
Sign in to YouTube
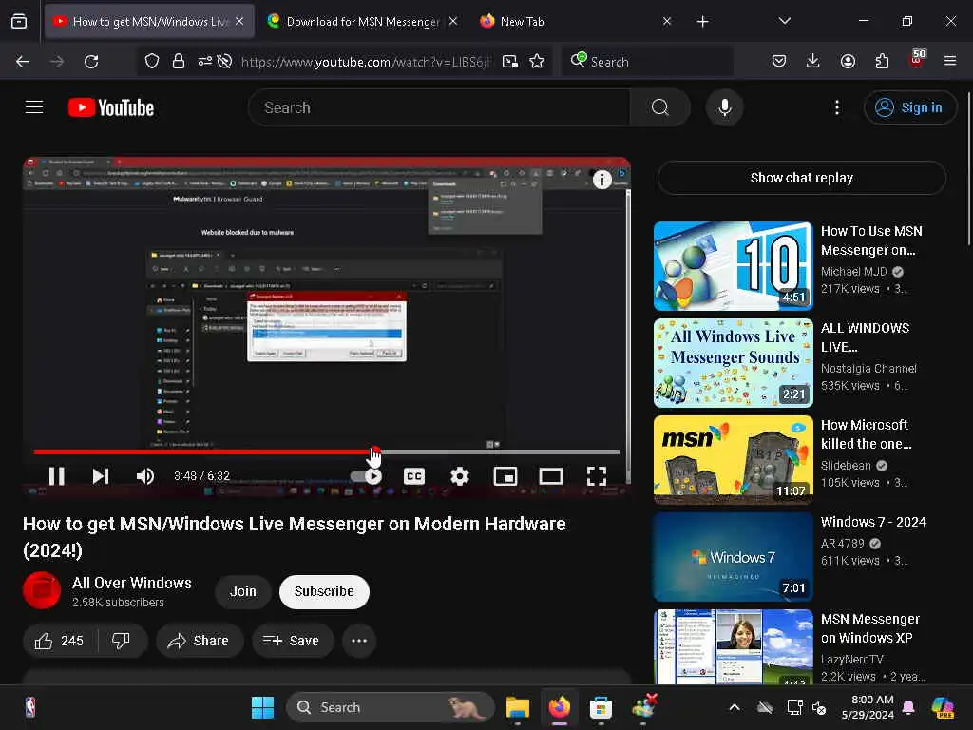point(909,107)
